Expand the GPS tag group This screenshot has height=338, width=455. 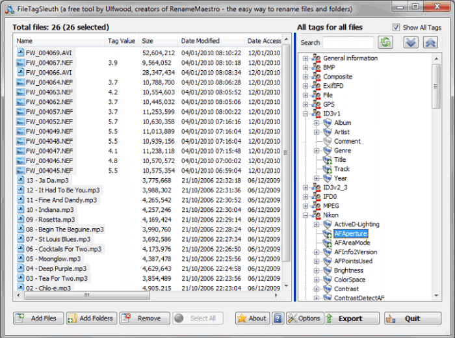(x=305, y=105)
